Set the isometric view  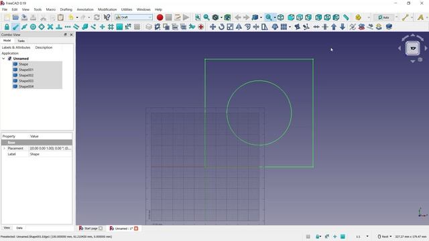(x=281, y=17)
